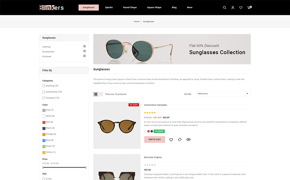Viewport: 290px width, 180px height.
Task: Open the shopping cart icon
Action: point(249,7)
